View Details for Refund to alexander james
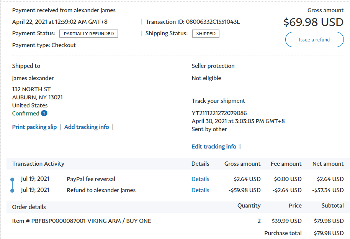Screen dimensions: 350x239 tap(200, 190)
